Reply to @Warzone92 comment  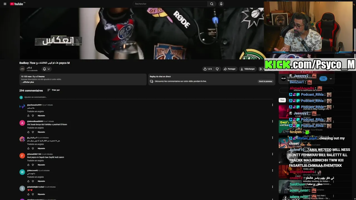click(41, 181)
